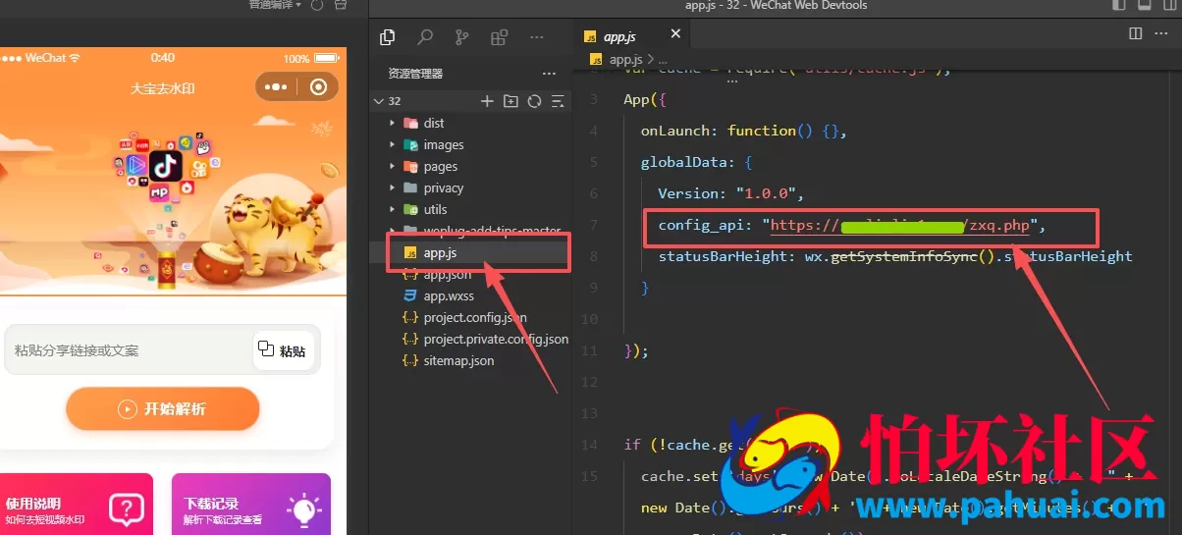Open 资源管理器 panel more actions
The width and height of the screenshot is (1182, 535).
(x=549, y=74)
